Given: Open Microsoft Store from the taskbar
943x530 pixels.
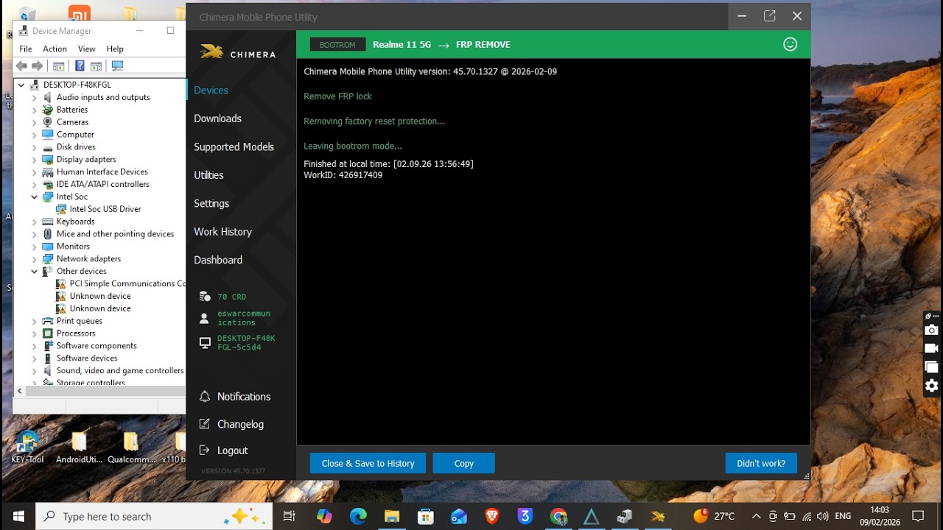Looking at the screenshot, I should [x=425, y=516].
